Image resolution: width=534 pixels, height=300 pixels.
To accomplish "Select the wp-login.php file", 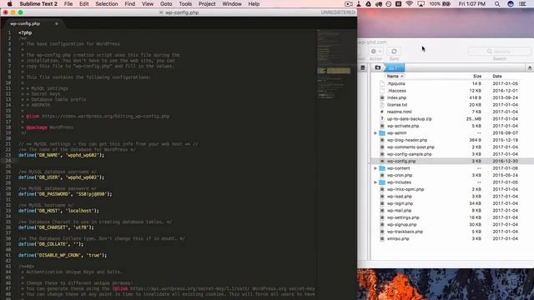I will pos(400,203).
